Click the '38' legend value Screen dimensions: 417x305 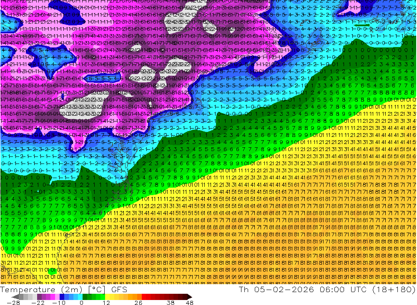[x=170, y=303]
